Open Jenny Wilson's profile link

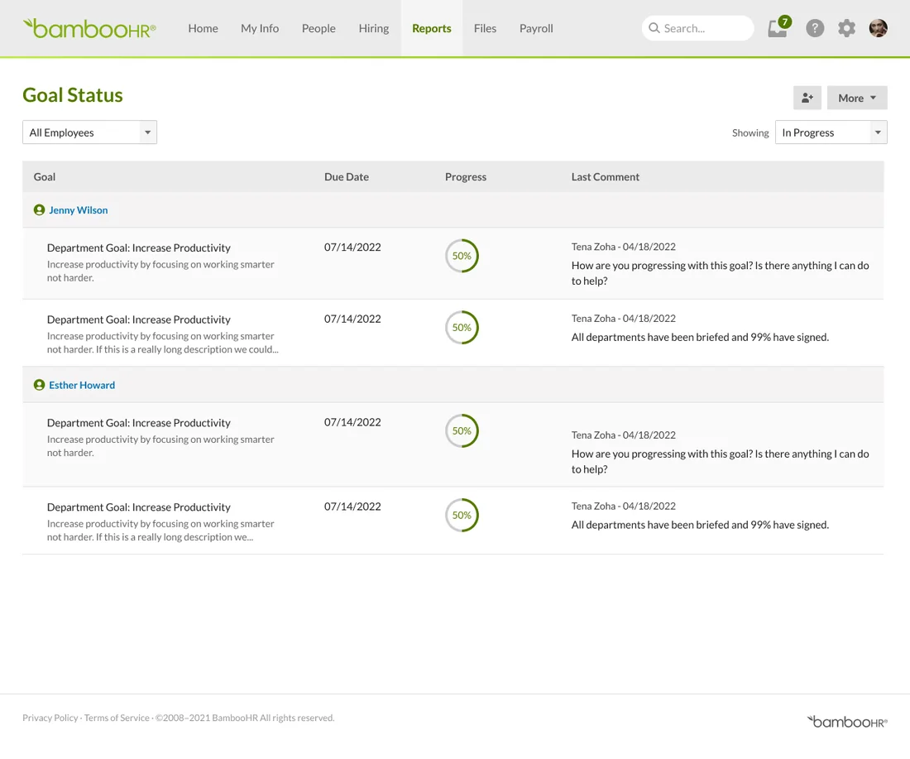point(79,209)
